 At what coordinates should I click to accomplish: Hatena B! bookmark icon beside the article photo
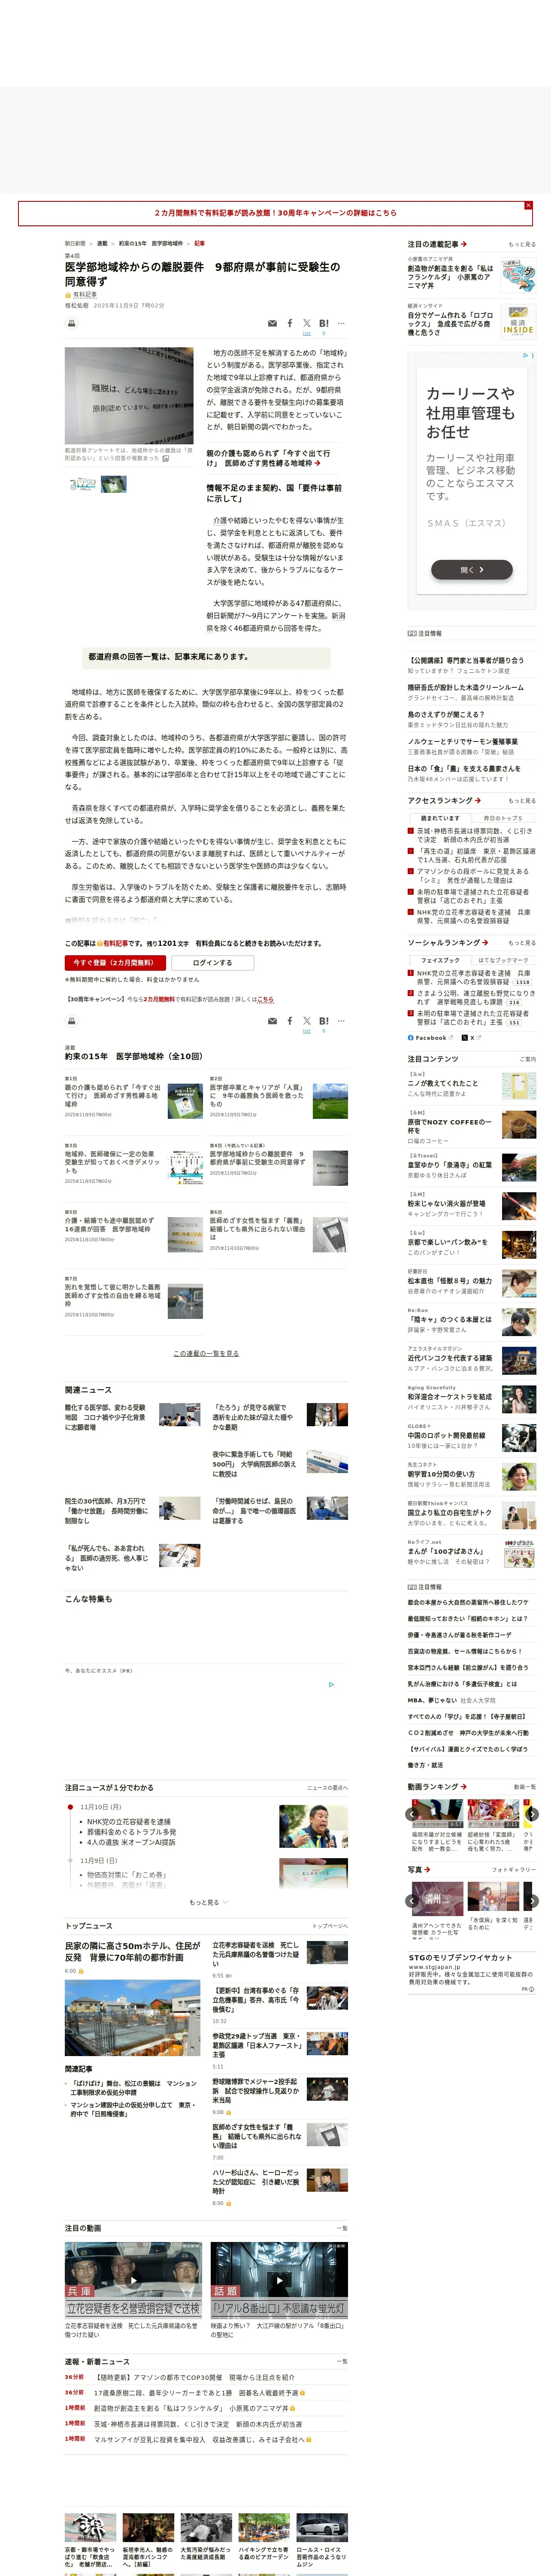coord(323,323)
